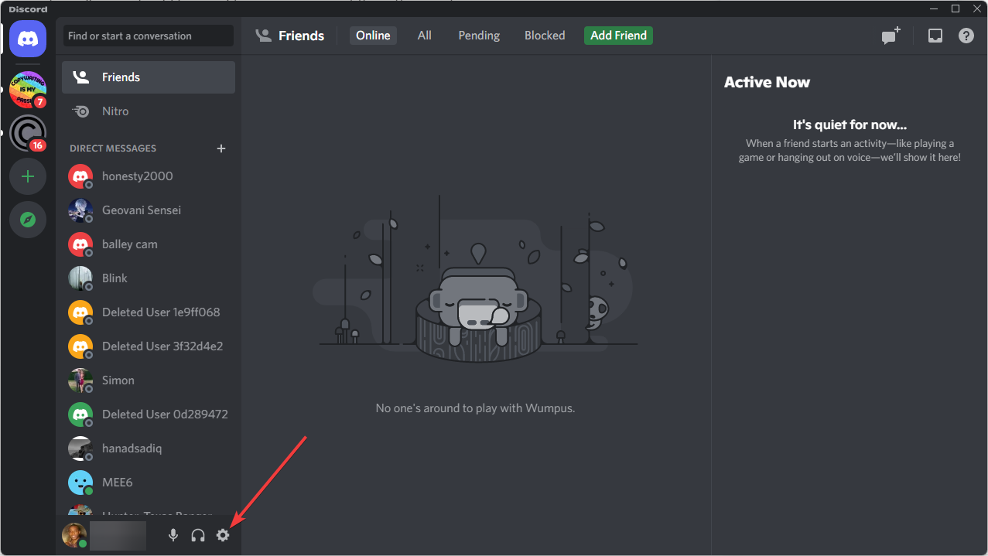
Task: Add a server with the plus icon
Action: [28, 177]
